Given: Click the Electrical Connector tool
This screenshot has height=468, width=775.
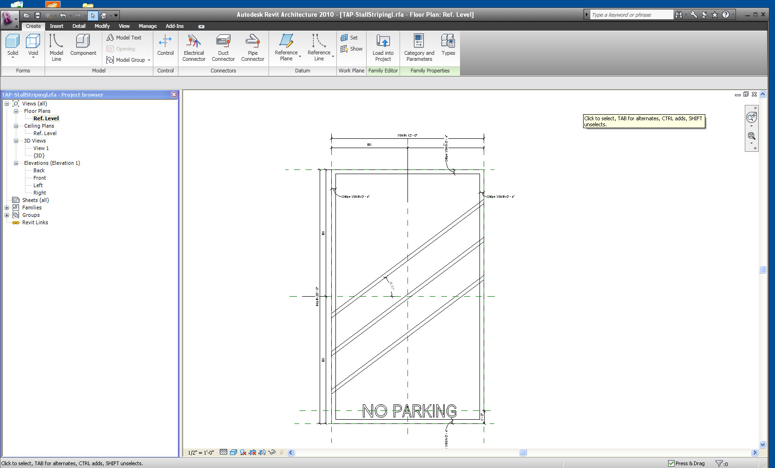Looking at the screenshot, I should [194, 47].
